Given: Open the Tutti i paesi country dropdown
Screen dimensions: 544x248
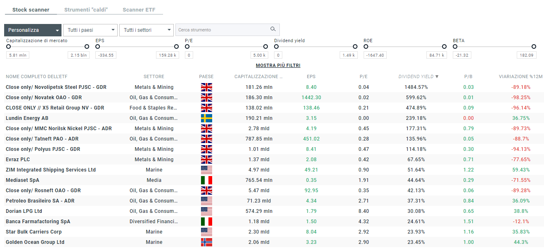Looking at the screenshot, I should (x=90, y=30).
